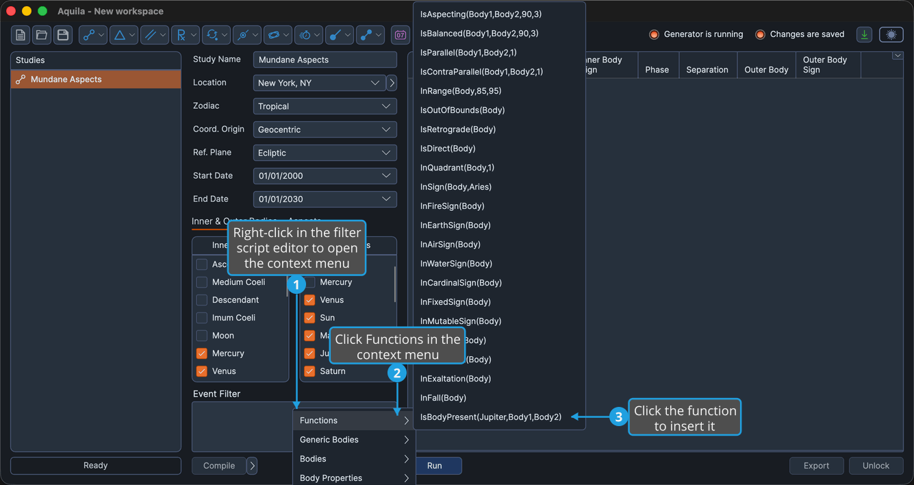
Task: Select the parallel lines study tool
Action: point(155,35)
